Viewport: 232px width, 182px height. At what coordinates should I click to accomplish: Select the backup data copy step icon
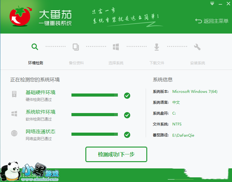pos(76,47)
